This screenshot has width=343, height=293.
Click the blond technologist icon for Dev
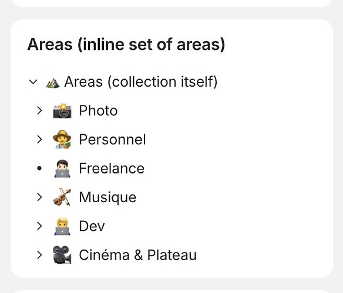click(x=62, y=226)
